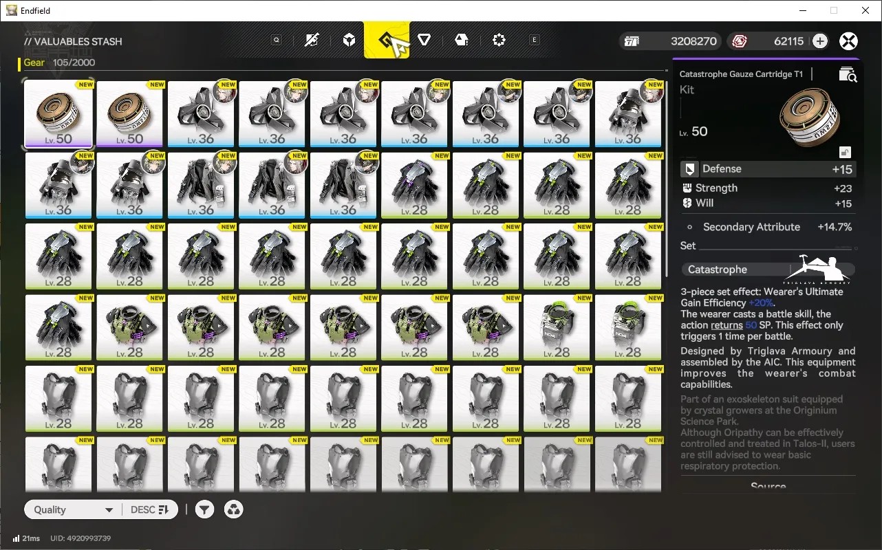This screenshot has width=882, height=550.
Task: Switch to the crate icon stash tab
Action: [462, 40]
